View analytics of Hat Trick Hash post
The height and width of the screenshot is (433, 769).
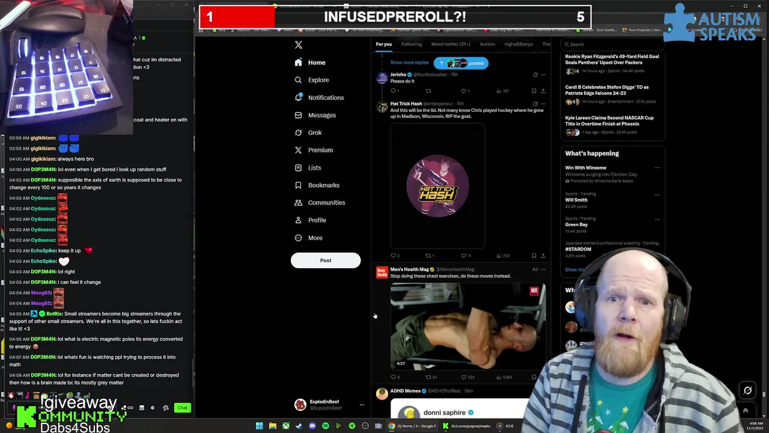pos(503,256)
